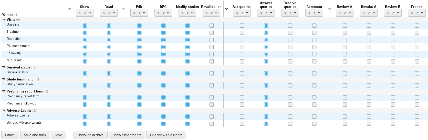Click Overview role rights button
The height and width of the screenshot is (140, 428).
click(166, 135)
